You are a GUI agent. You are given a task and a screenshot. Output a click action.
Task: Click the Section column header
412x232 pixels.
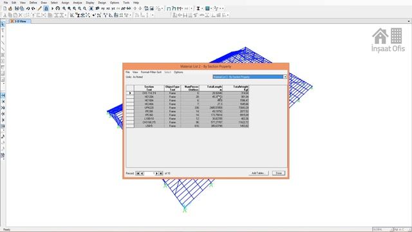pyautogui.click(x=149, y=88)
